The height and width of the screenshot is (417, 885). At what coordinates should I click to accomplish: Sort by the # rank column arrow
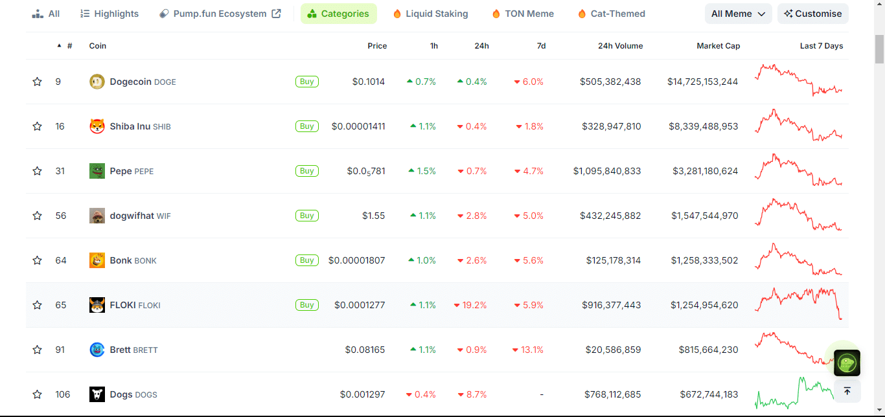60,46
